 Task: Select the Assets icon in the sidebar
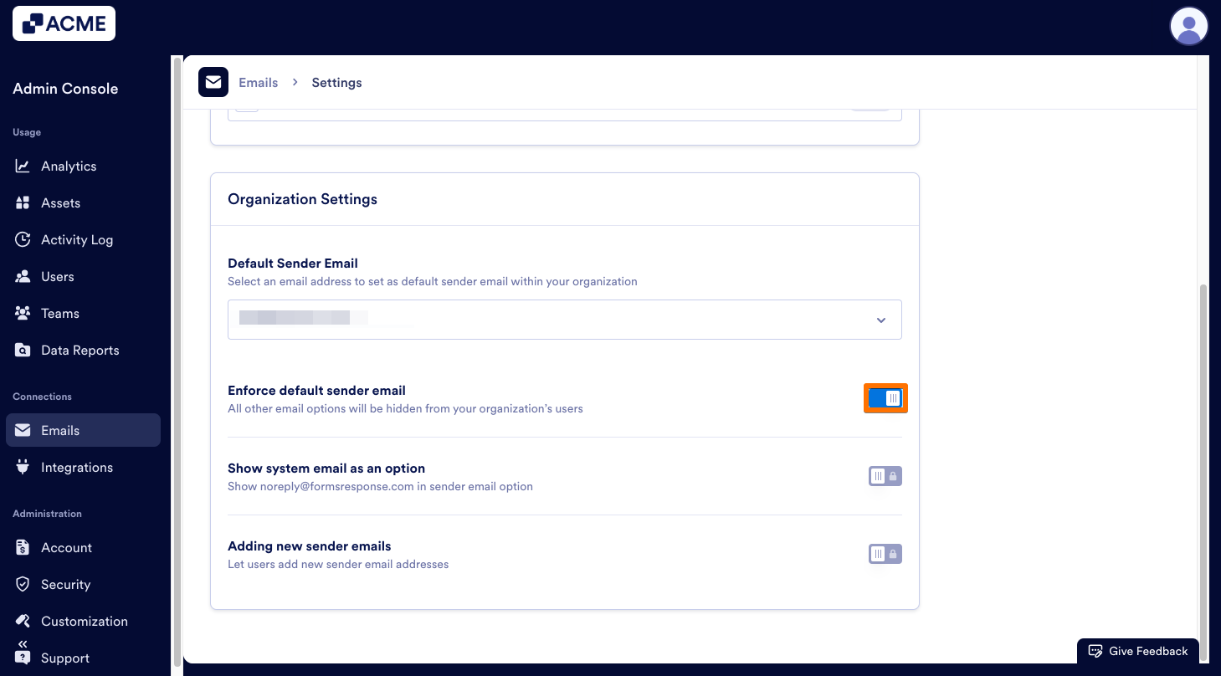pyautogui.click(x=23, y=202)
